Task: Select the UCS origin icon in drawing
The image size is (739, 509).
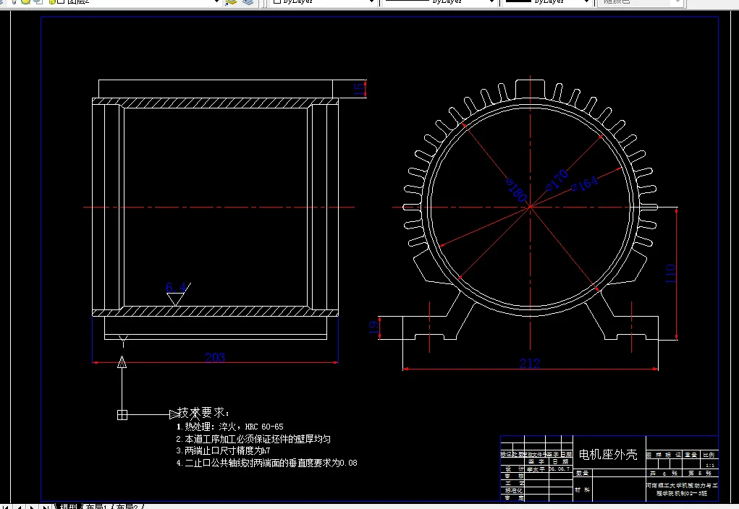Action: (122, 414)
